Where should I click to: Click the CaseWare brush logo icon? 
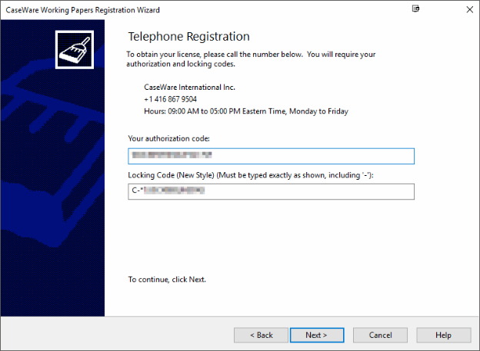tap(75, 49)
